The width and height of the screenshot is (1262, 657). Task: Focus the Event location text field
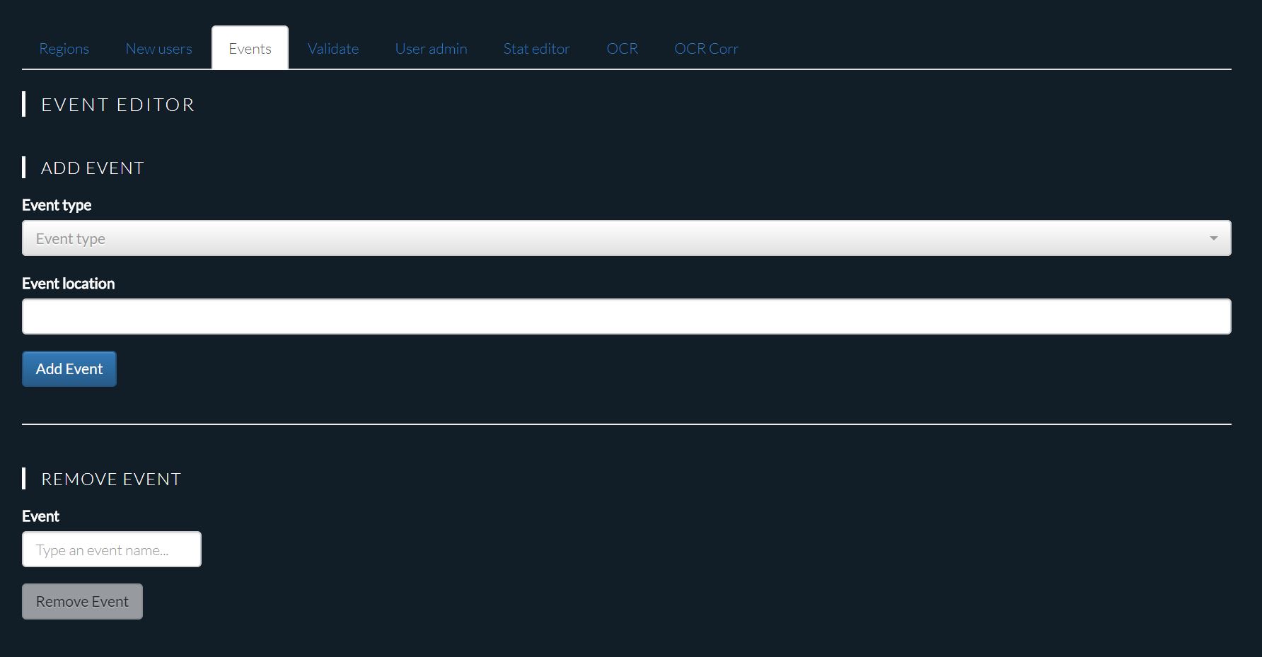point(626,316)
